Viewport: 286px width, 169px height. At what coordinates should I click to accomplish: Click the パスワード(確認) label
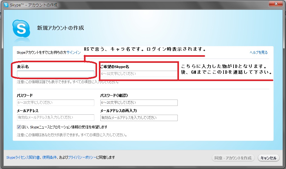click(x=114, y=95)
